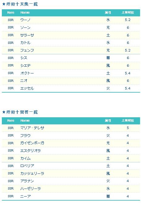141x204 pixels.
Task: Select the マリア・テレサ row name
Action: tap(32, 128)
